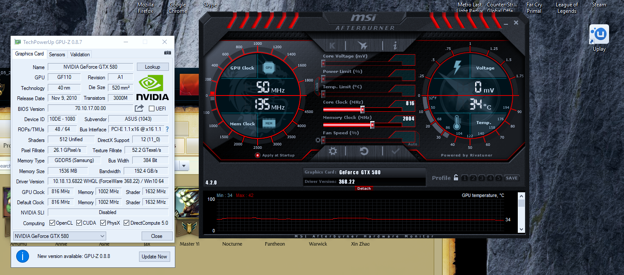Viewport: 624px width, 275px height.
Task: Click the Update Now button
Action: [154, 257]
